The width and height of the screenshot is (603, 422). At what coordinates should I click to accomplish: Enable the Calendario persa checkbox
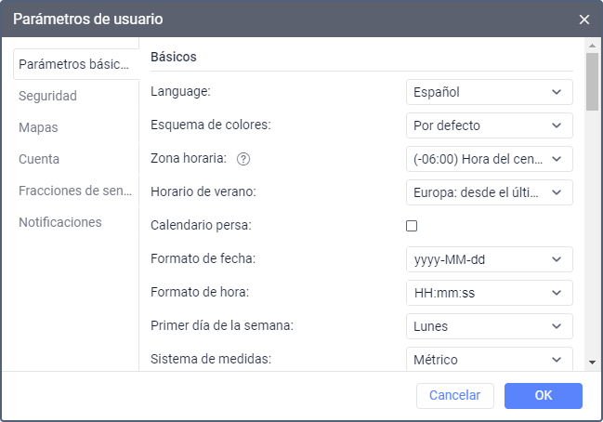412,226
